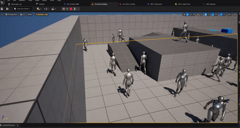This screenshot has height=128, width=240.
Task: Click the Save current level icon
Action: 2,9
